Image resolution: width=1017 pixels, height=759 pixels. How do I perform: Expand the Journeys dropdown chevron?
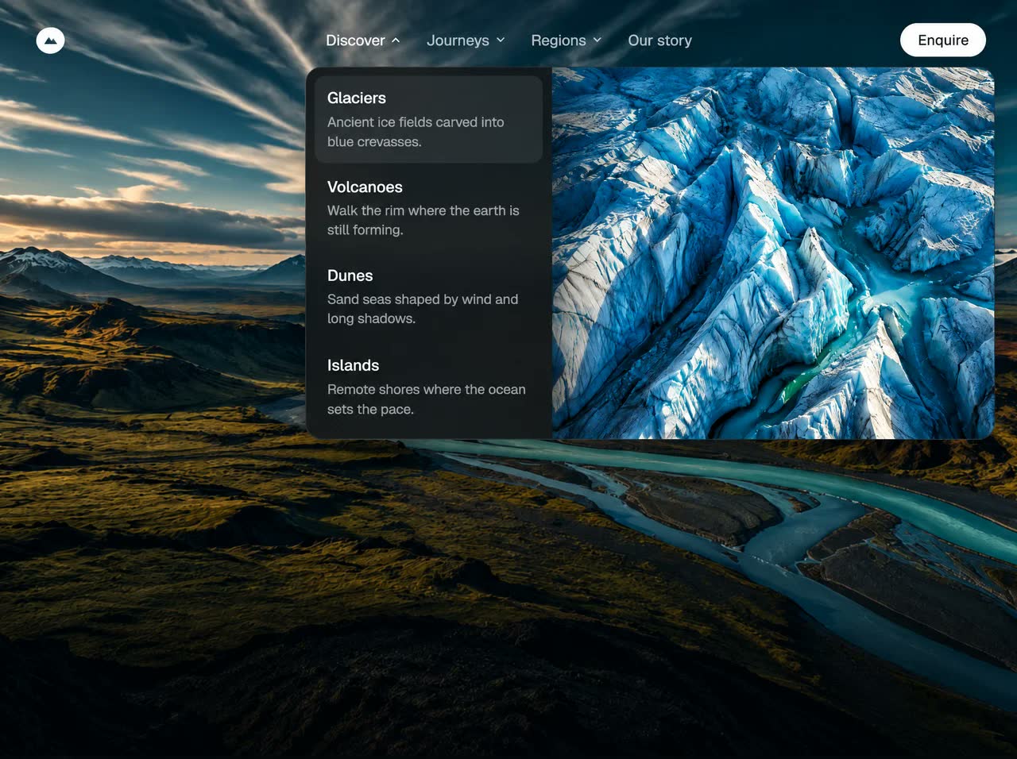point(501,40)
